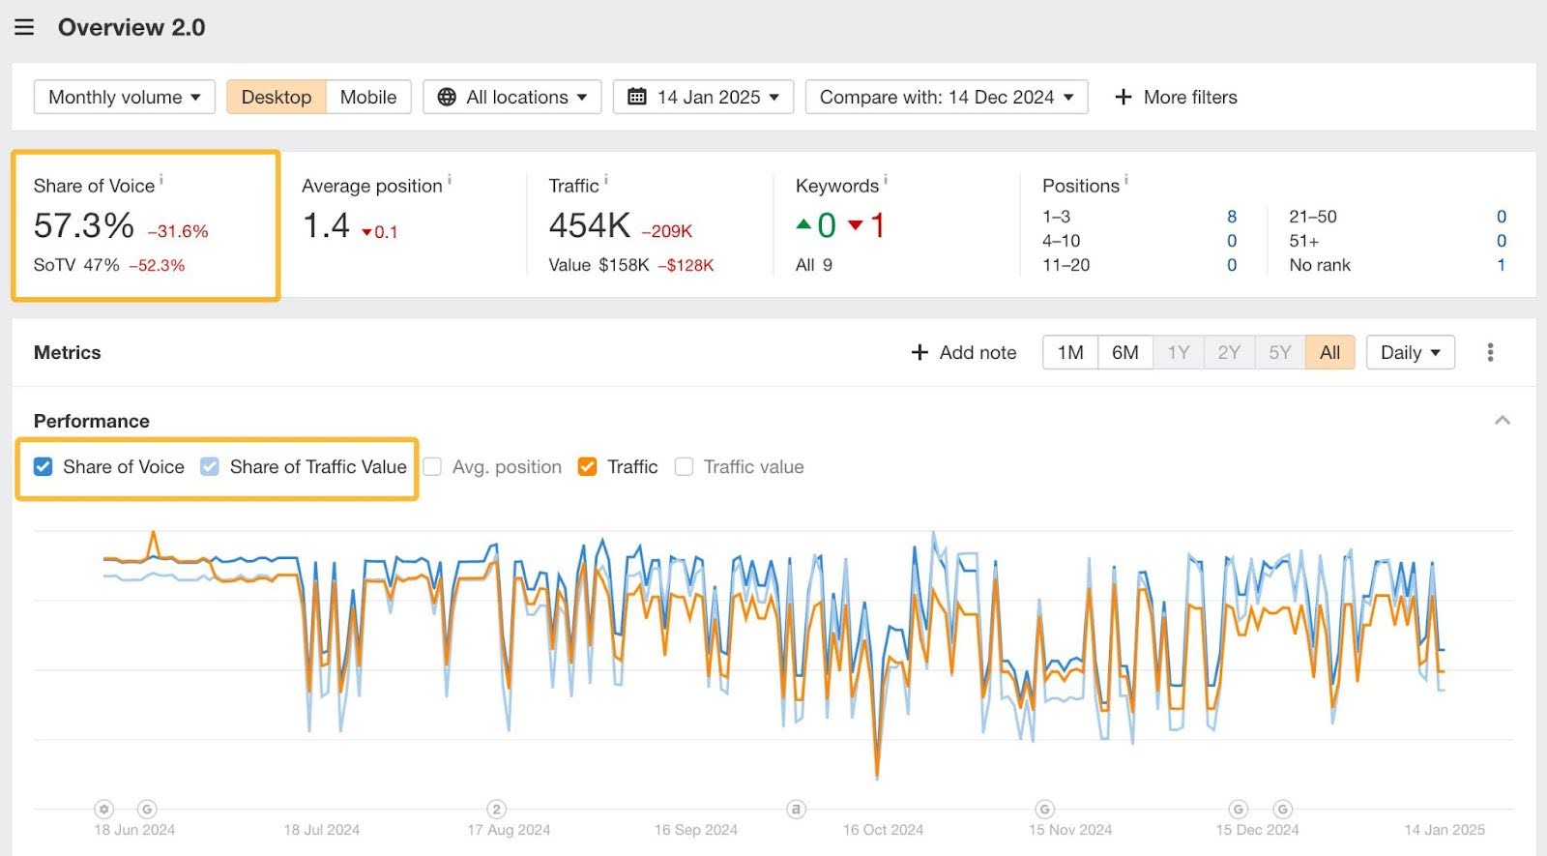Open the Compare with date dropdown
This screenshot has height=856, width=1547.
click(x=946, y=97)
